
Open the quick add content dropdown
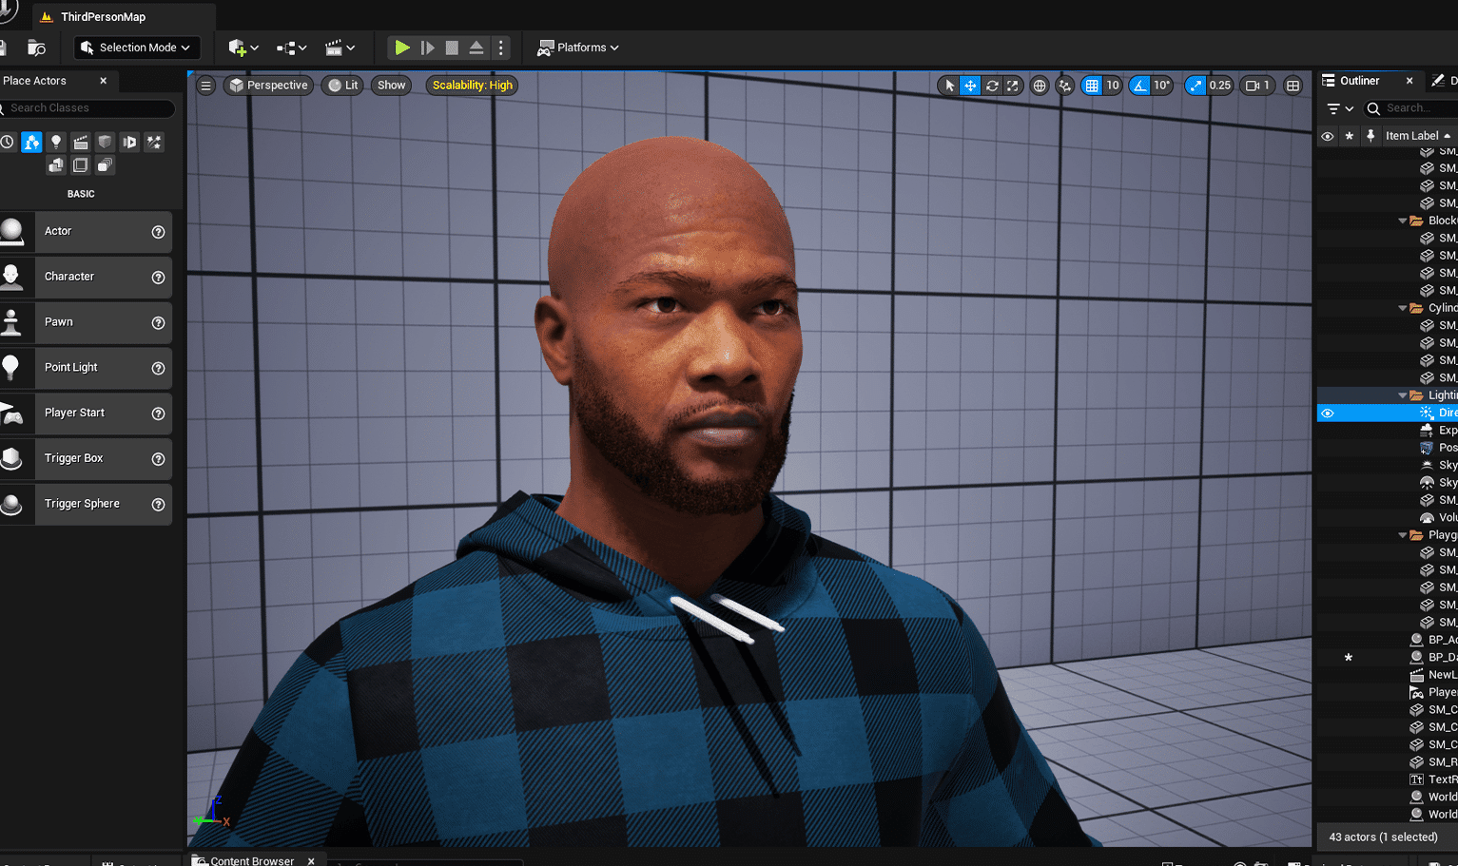[x=243, y=48]
